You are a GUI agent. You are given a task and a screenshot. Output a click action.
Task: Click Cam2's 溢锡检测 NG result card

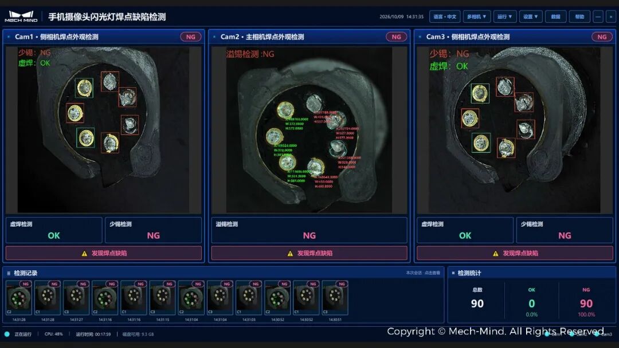pos(309,230)
